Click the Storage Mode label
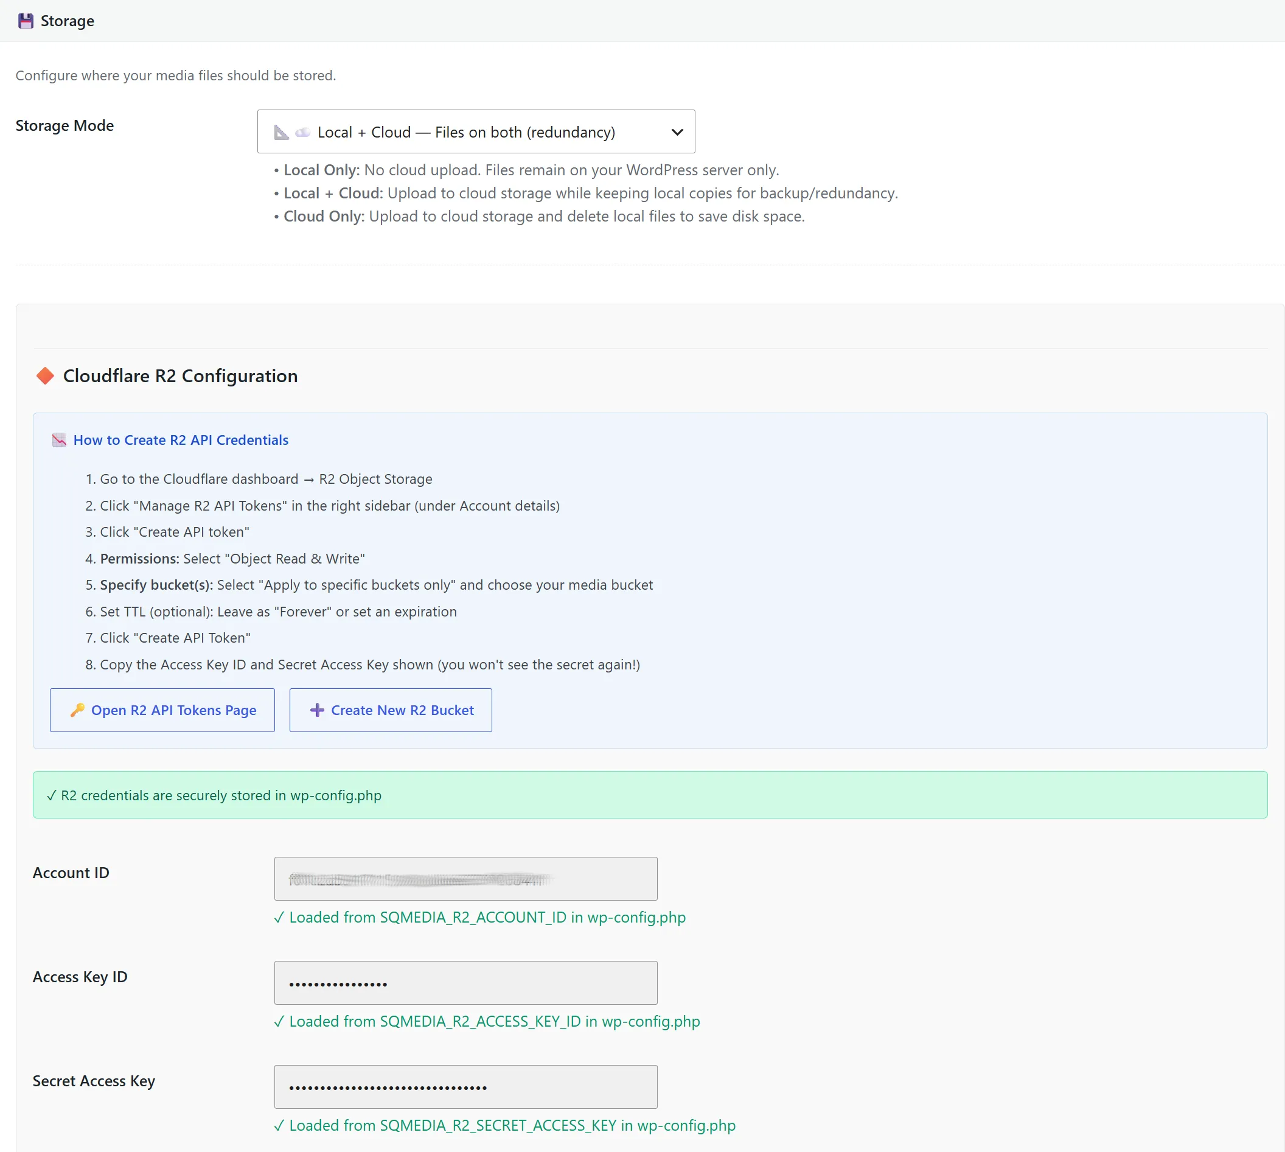1285x1152 pixels. click(64, 125)
